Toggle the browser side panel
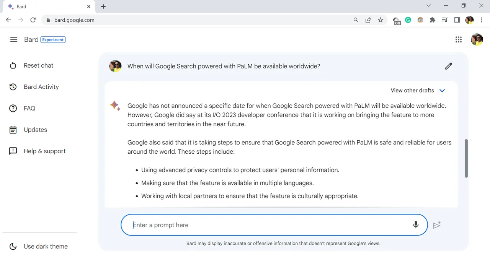Viewport: 490px width, 260px height. (457, 20)
